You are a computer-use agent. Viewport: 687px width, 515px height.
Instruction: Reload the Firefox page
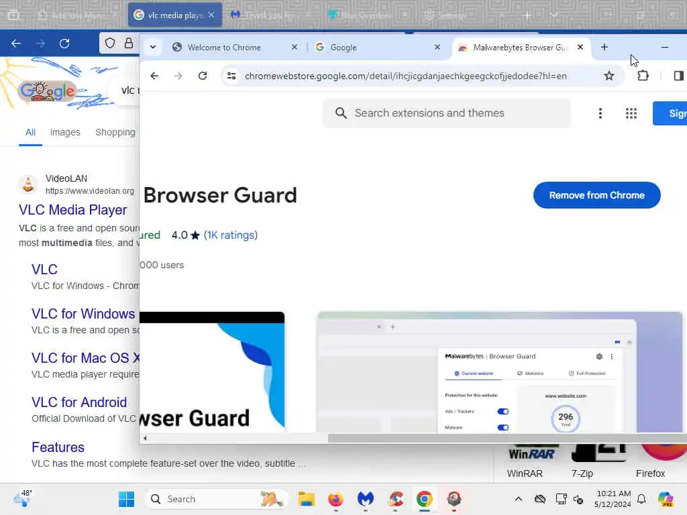coord(64,44)
